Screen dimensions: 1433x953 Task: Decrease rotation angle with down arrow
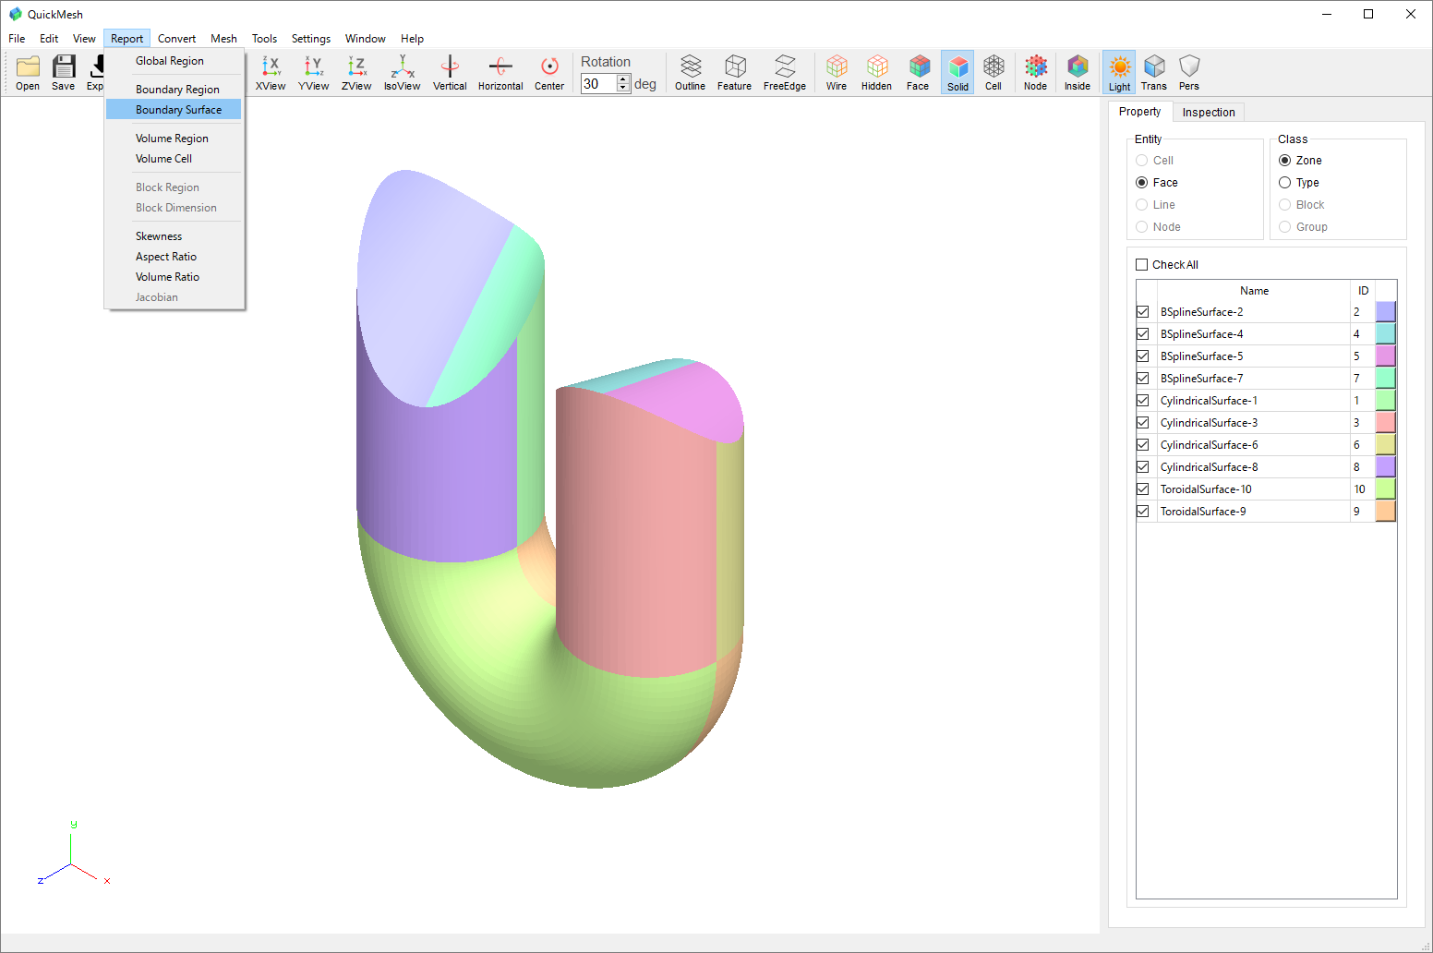[x=623, y=89]
